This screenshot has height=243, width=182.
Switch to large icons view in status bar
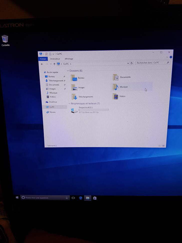click(x=163, y=146)
